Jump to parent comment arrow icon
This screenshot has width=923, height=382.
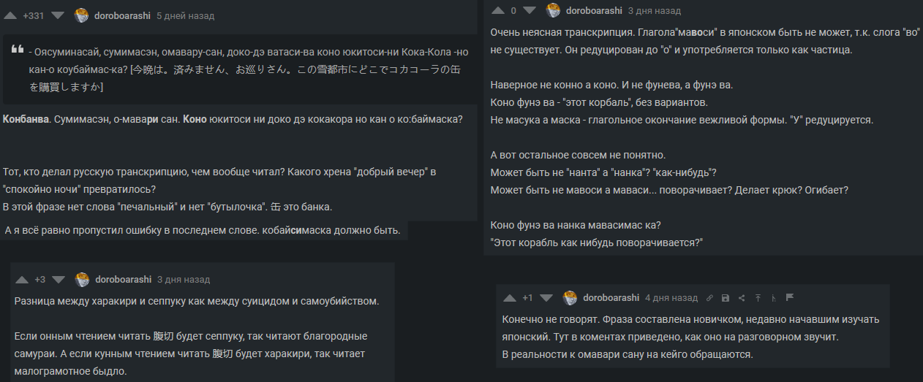pos(758,298)
